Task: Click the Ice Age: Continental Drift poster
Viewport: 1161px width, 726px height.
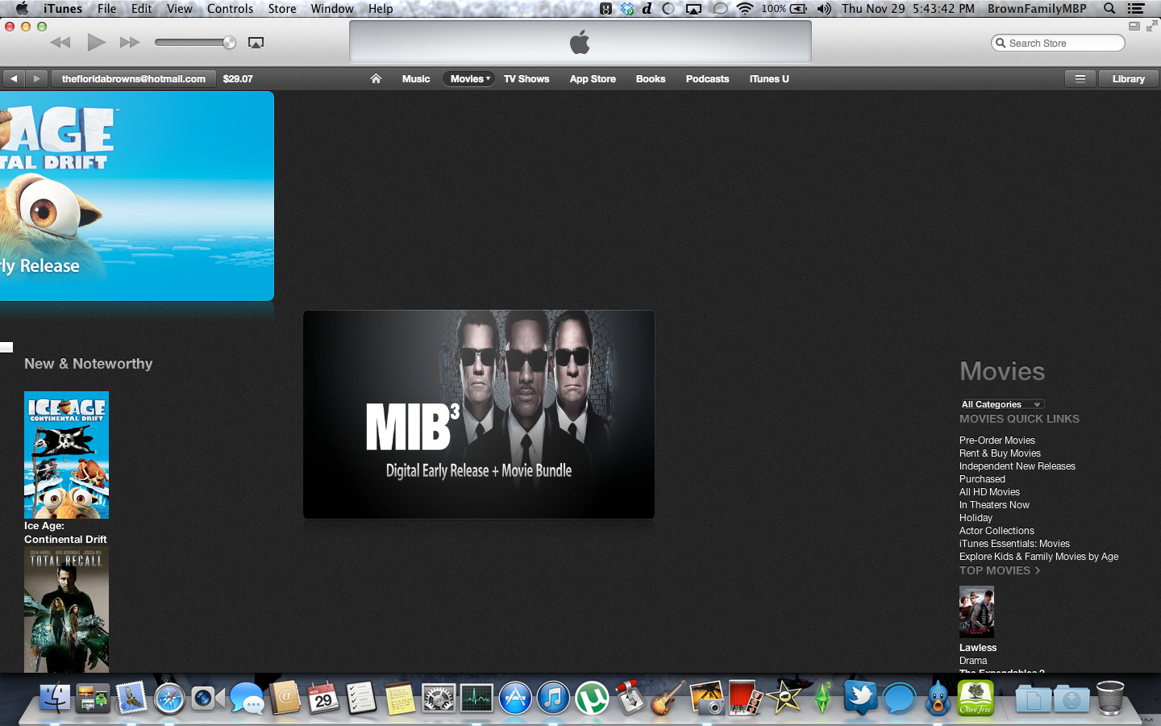Action: (x=66, y=455)
